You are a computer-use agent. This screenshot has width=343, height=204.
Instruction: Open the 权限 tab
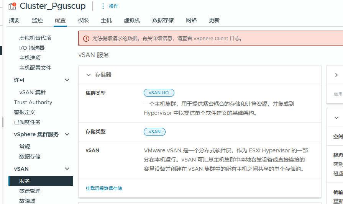[83, 20]
